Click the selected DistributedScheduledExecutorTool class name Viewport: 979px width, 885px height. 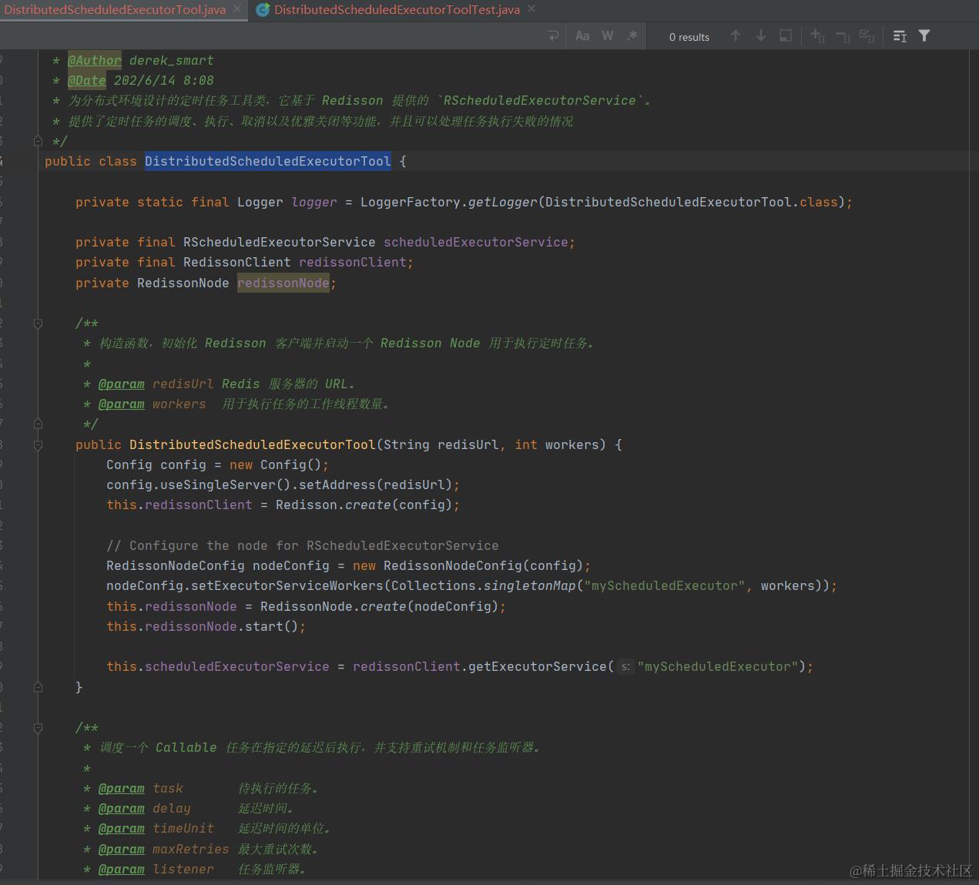pyautogui.click(x=267, y=161)
